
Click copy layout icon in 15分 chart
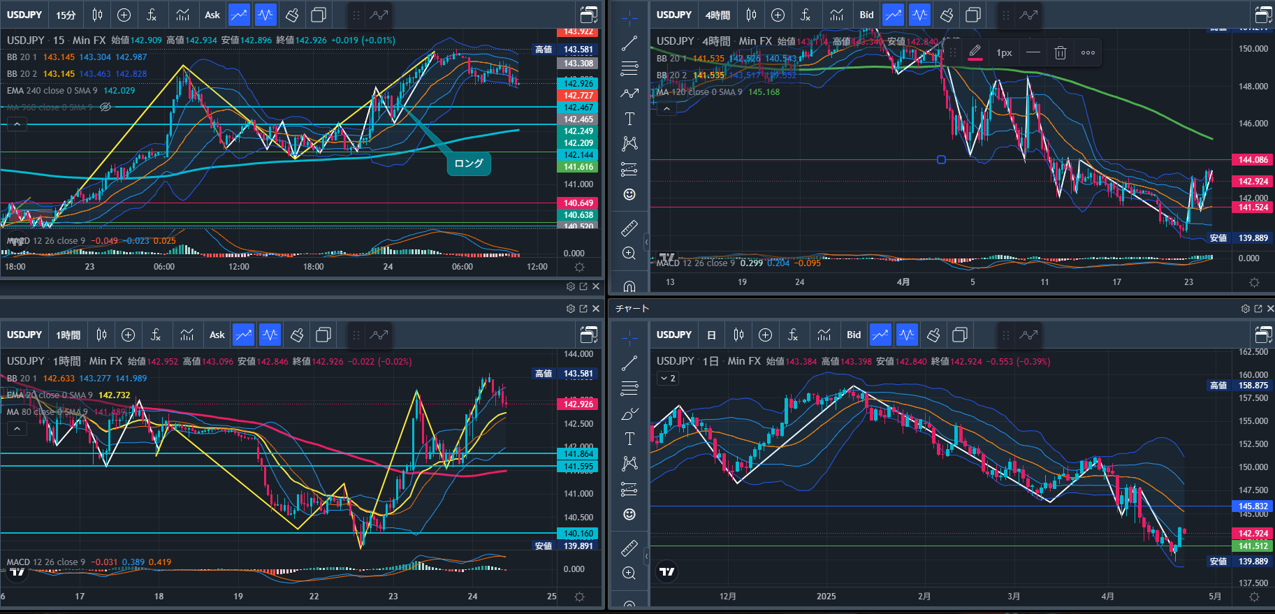point(318,15)
